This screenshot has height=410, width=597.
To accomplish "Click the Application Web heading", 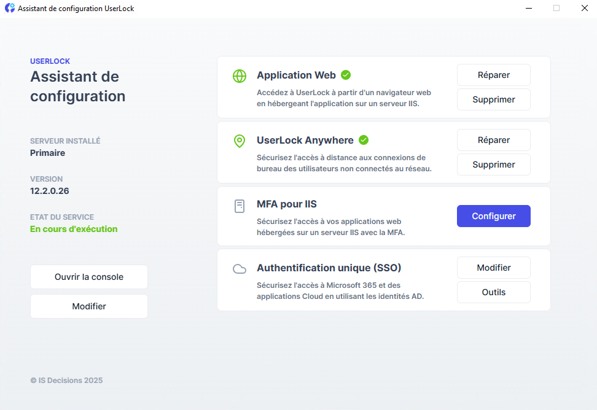I will (x=296, y=75).
